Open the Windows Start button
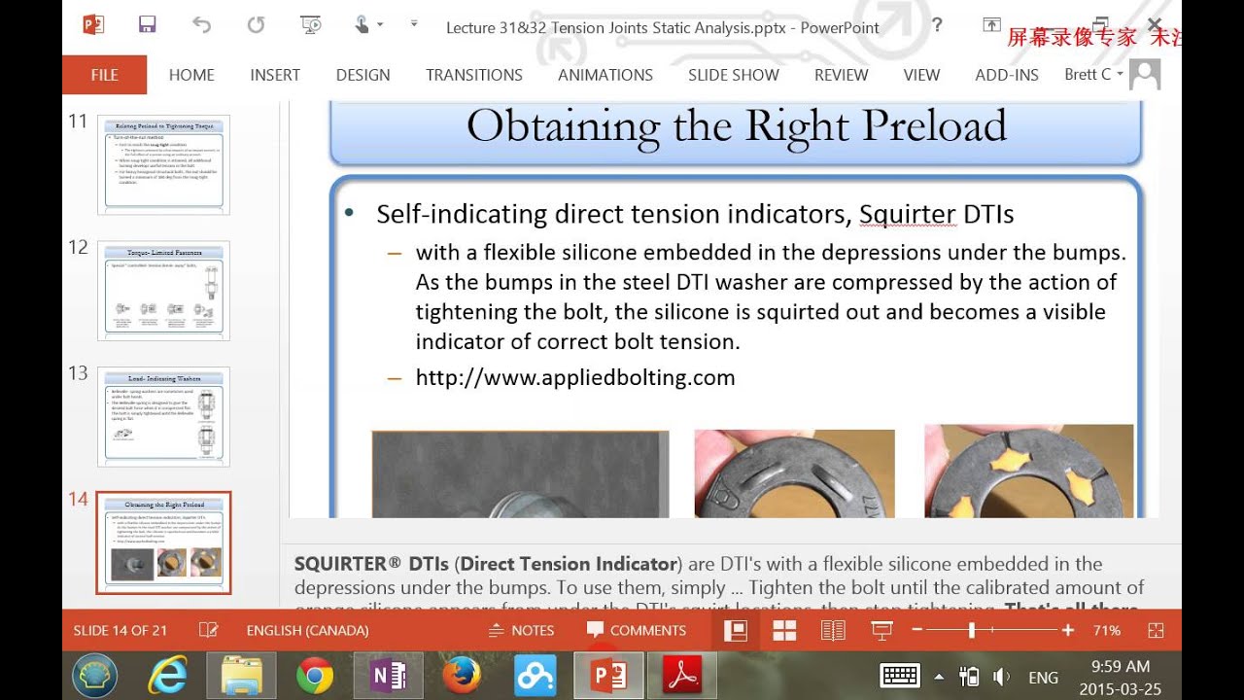Image resolution: width=1244 pixels, height=700 pixels. click(x=94, y=676)
